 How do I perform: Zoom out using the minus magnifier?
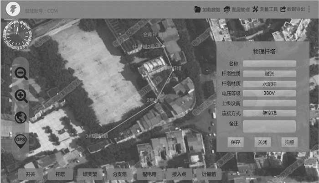[21, 73]
